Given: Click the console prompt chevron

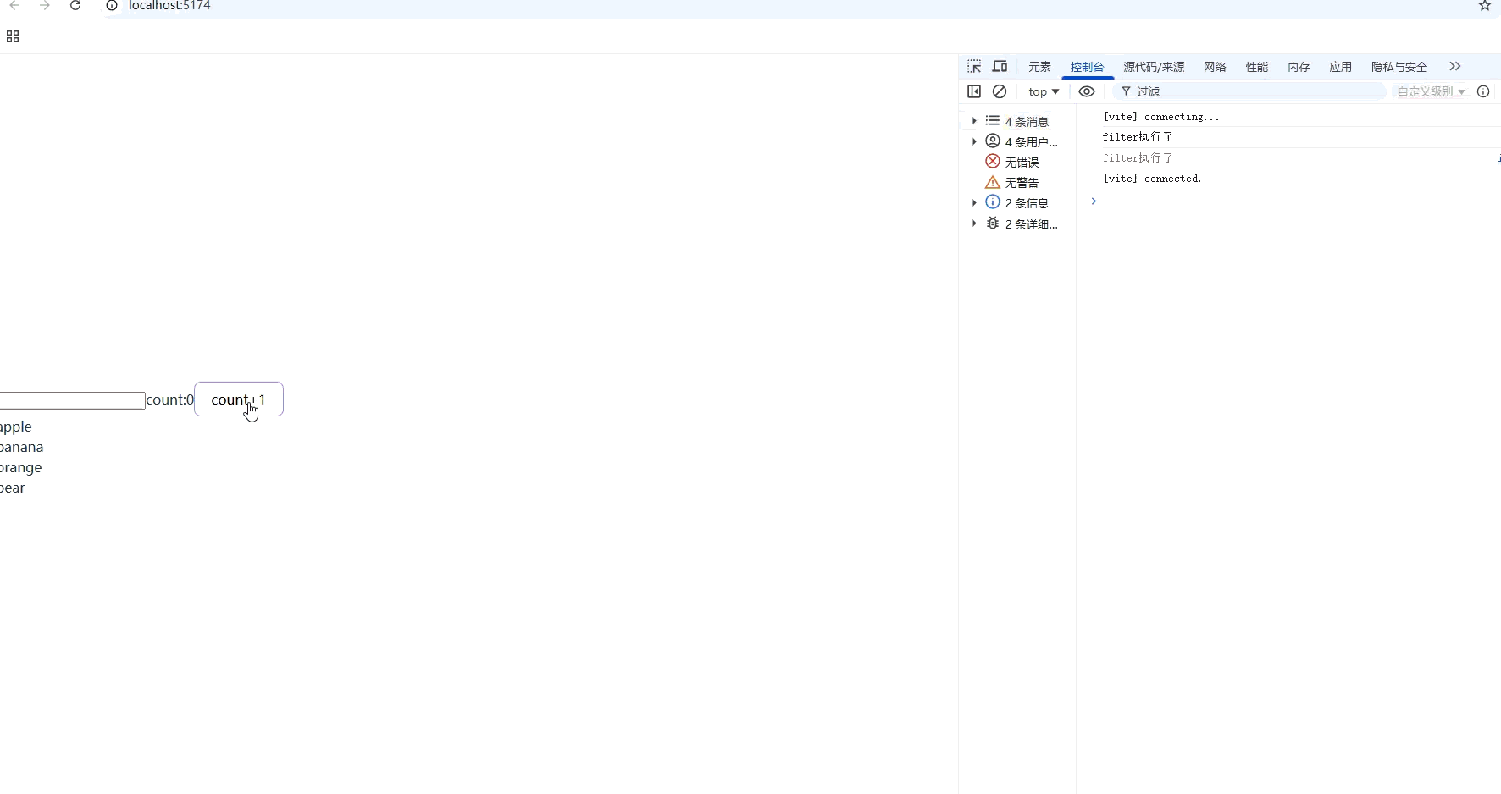Looking at the screenshot, I should (x=1094, y=201).
